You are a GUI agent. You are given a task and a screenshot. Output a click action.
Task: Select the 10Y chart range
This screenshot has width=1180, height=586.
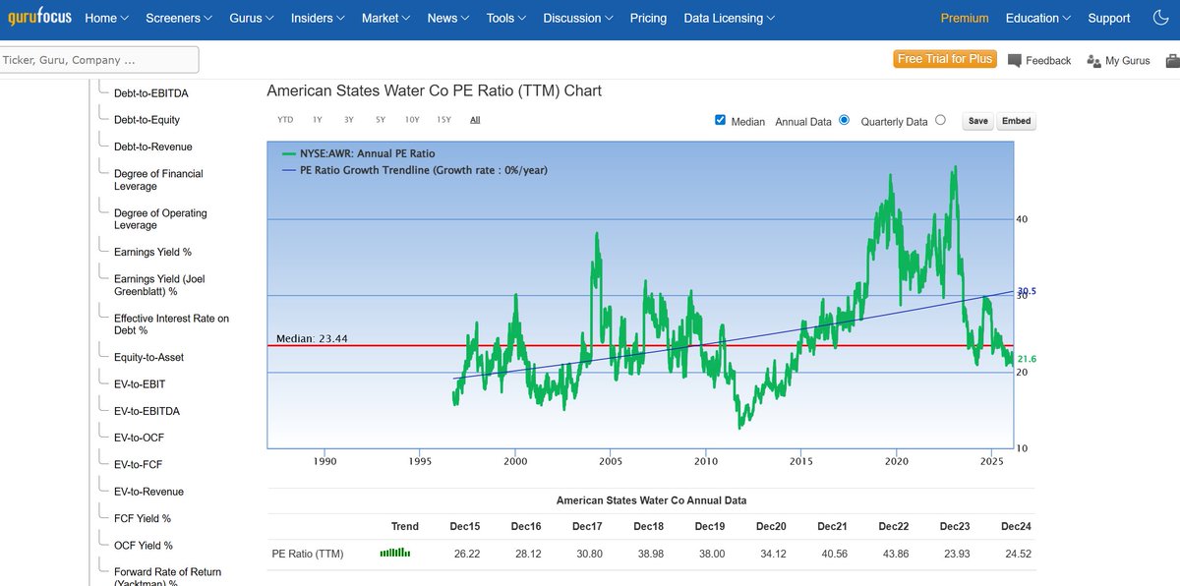412,120
